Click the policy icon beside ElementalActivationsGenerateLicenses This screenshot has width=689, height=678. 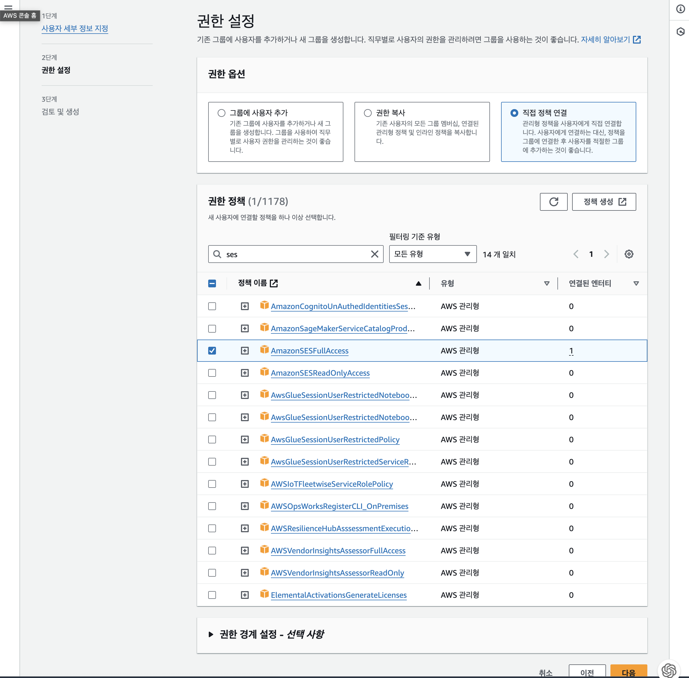coord(264,594)
